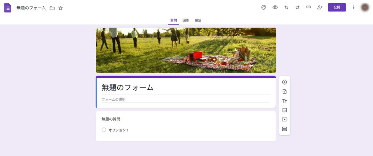
Task: Add video icon in side toolbar
Action: (284, 120)
